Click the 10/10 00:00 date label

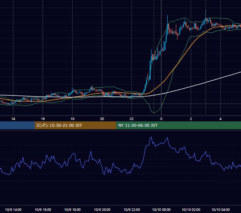click(x=161, y=209)
